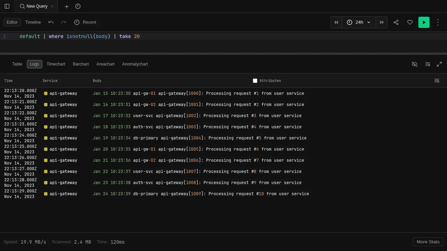Open the Table results tab

tap(17, 64)
